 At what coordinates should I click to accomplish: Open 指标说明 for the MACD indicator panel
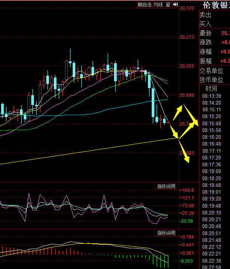(x=166, y=233)
